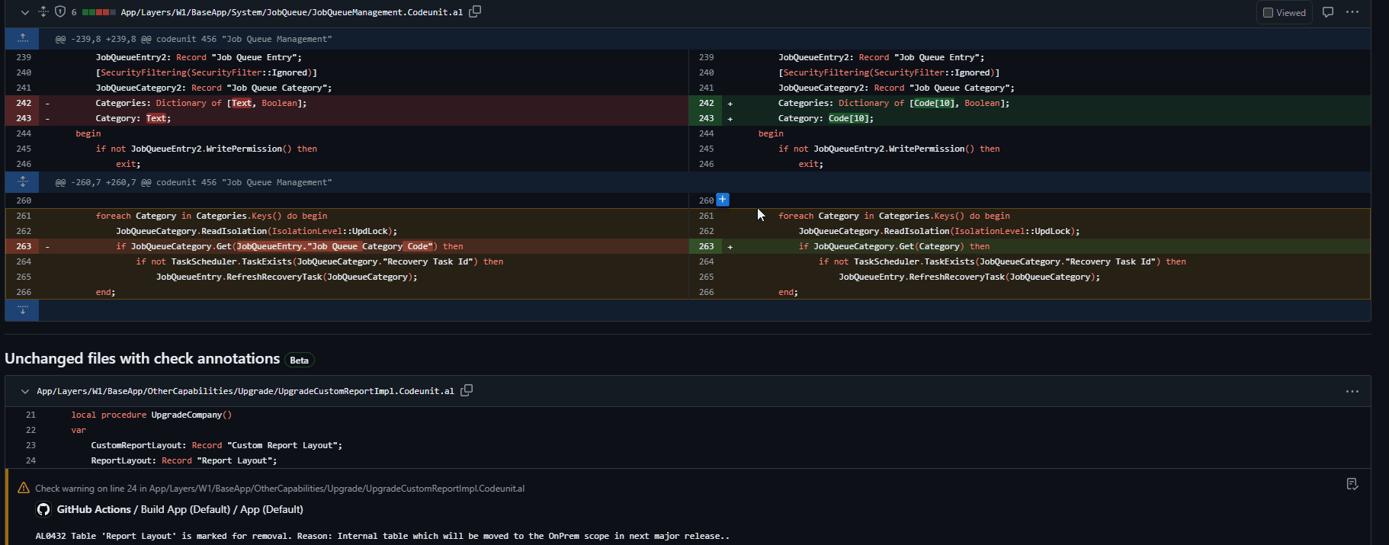The width and height of the screenshot is (1389, 545).
Task: Open the JobQueueManagement file options menu
Action: [1352, 12]
